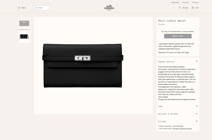
Task: Open the Account person icon
Action: coord(180,8)
